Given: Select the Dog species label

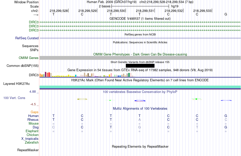Looking at the screenshot, I should coord(36,127).
